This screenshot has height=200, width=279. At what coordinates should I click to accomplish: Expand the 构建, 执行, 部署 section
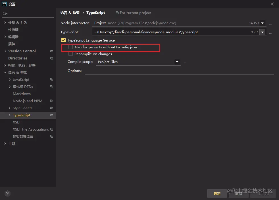point(5,65)
